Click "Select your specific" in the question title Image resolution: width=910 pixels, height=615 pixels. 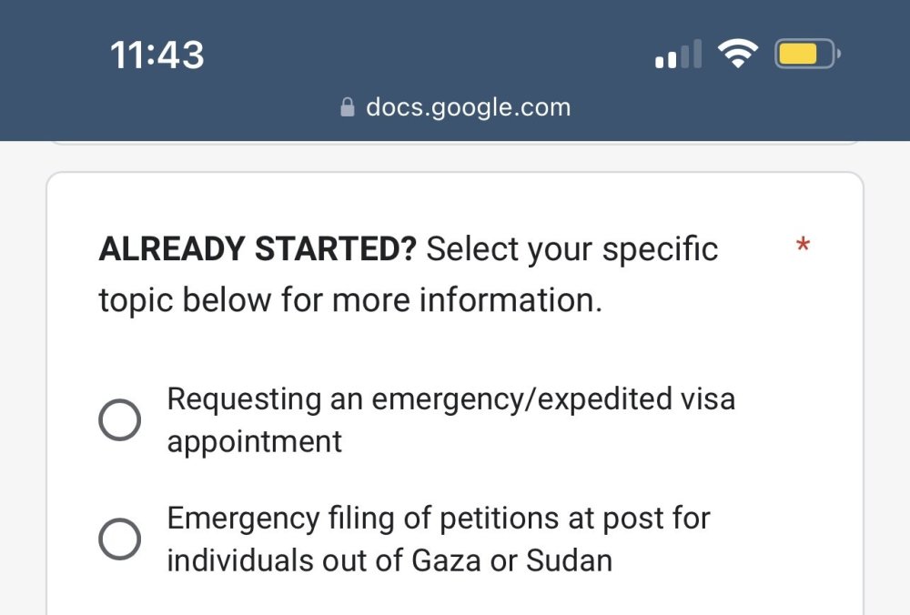pyautogui.click(x=572, y=249)
